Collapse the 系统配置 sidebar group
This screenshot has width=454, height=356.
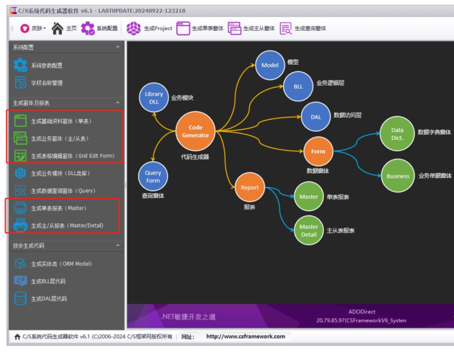pyautogui.click(x=117, y=47)
